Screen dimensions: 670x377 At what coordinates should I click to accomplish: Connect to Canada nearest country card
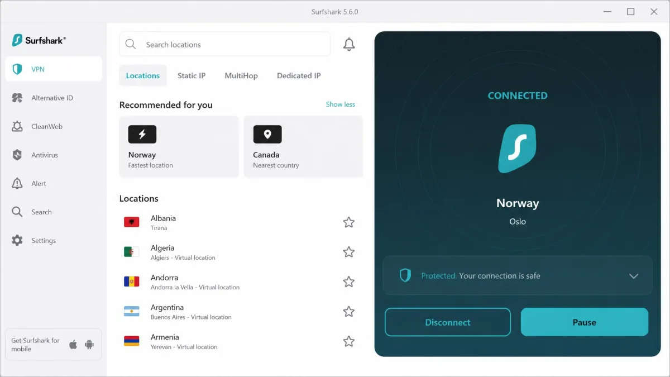coord(304,147)
